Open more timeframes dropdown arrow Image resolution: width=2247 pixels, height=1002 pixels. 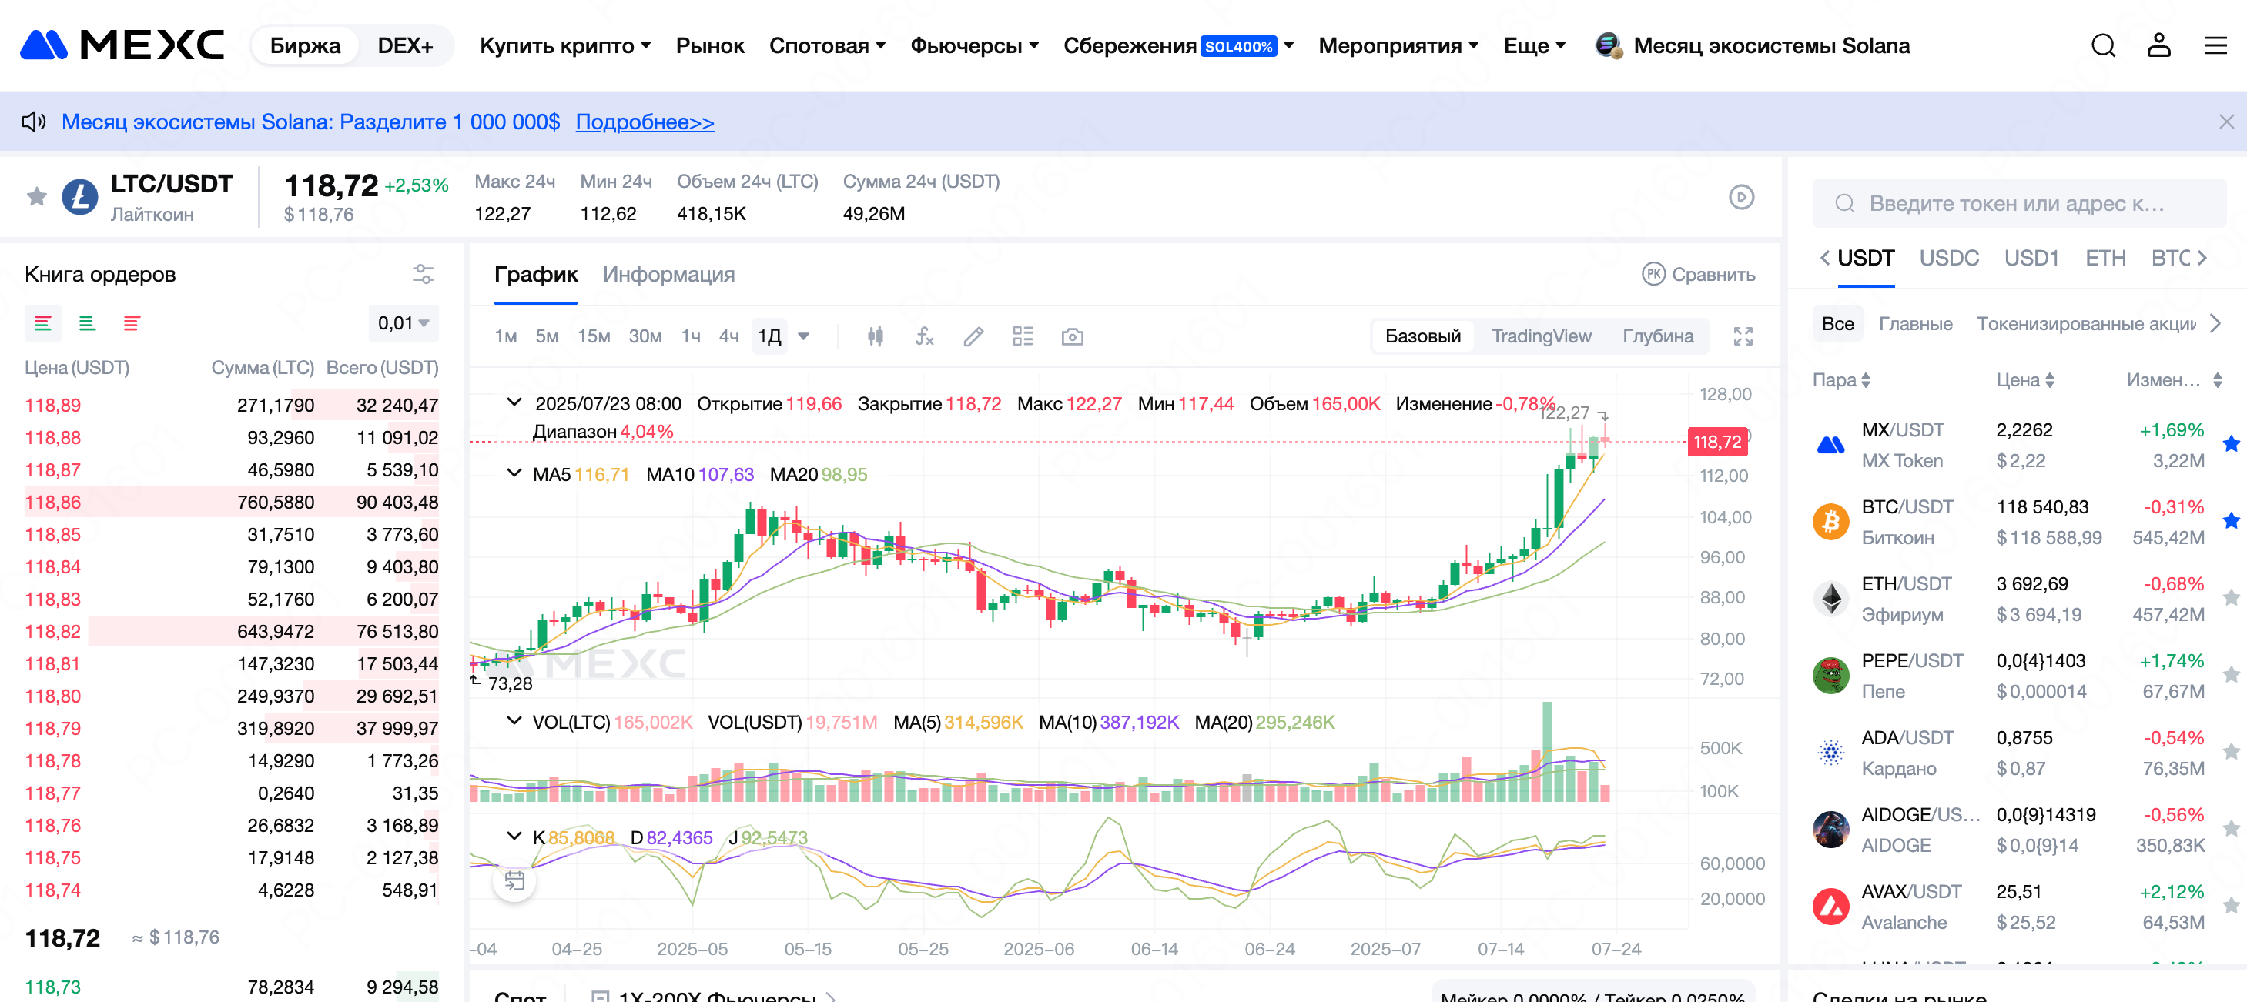[x=803, y=336]
